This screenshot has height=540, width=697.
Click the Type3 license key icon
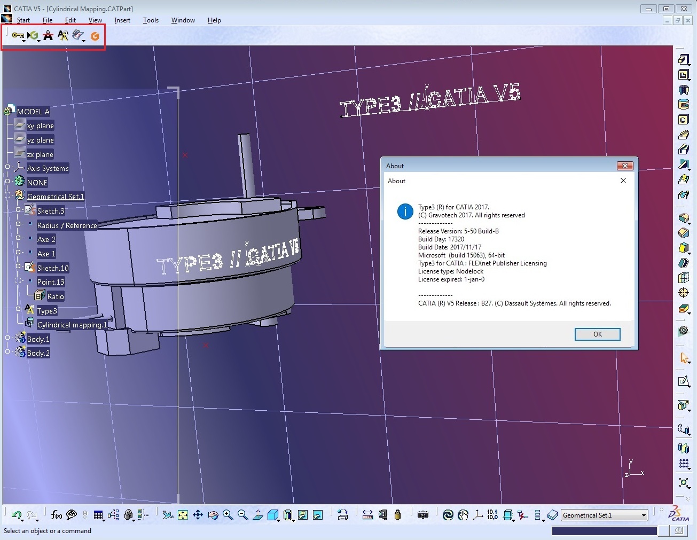coord(18,36)
